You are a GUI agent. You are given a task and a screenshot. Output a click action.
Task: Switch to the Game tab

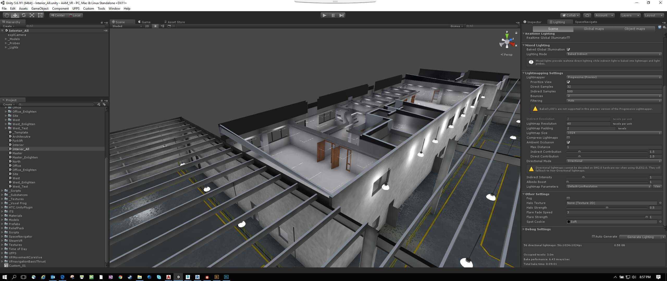145,22
